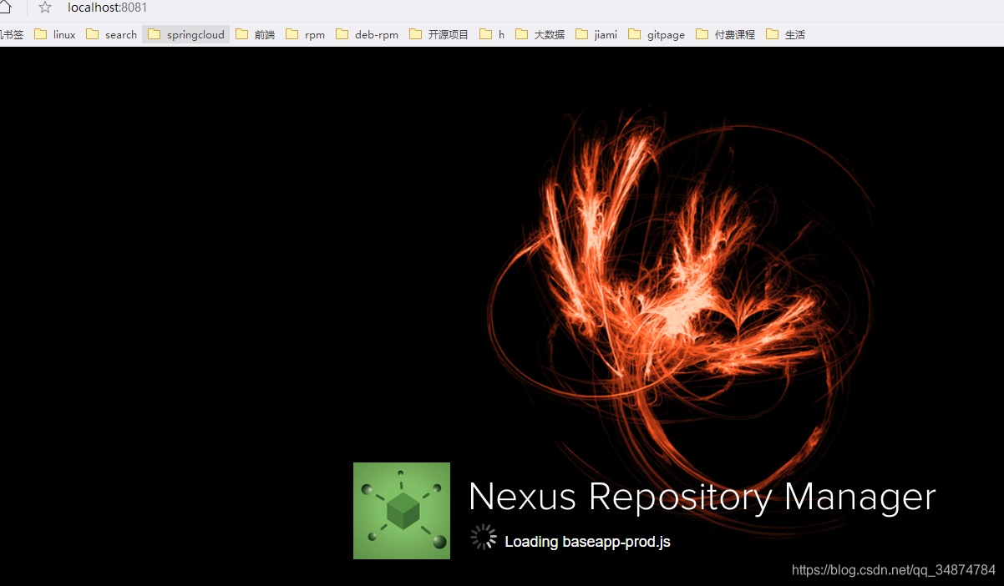The image size is (1004, 586).
Task: Click the bookmark star icon
Action: [x=45, y=8]
